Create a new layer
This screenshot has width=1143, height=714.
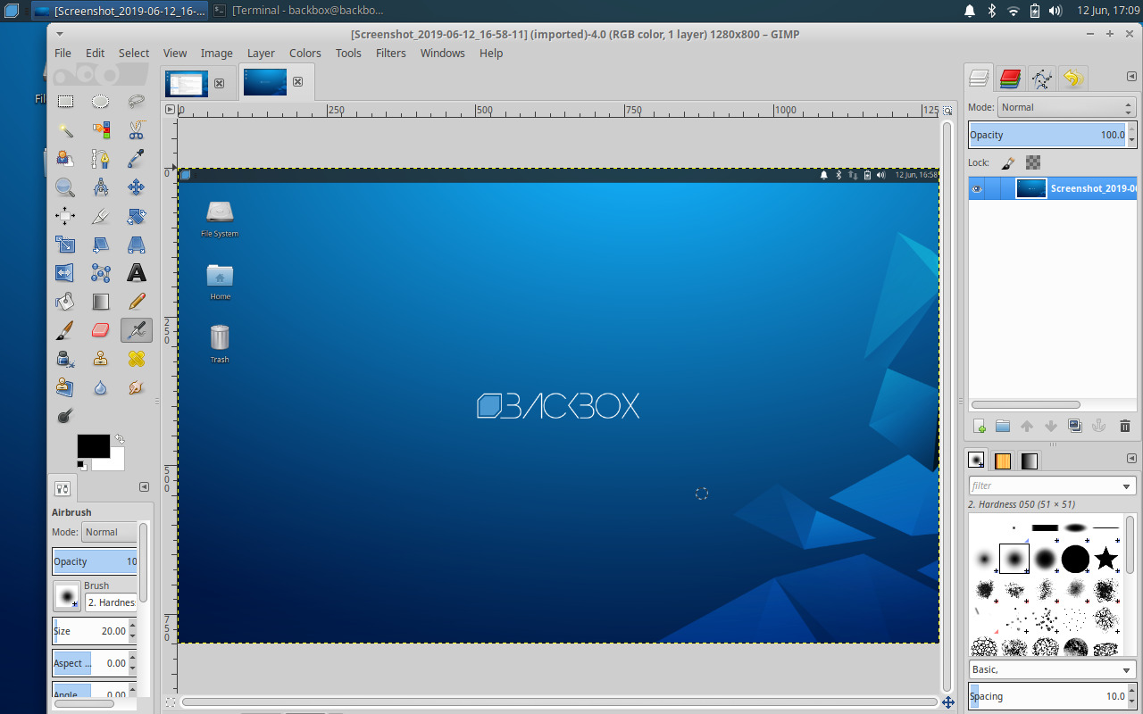980,426
